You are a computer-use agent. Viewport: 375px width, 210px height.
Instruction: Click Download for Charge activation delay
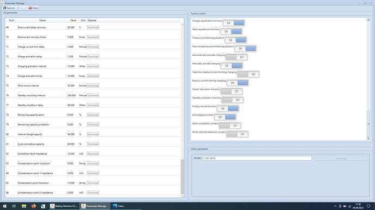pyautogui.click(x=93, y=56)
